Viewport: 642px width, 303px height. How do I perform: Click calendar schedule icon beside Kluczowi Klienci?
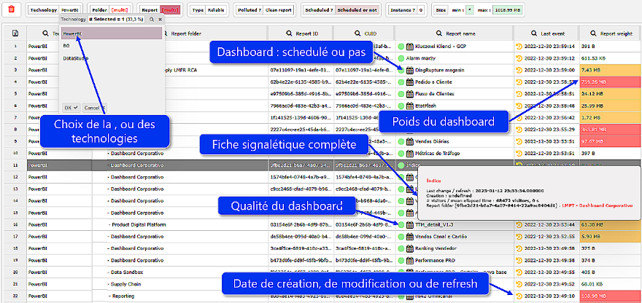pos(409,47)
